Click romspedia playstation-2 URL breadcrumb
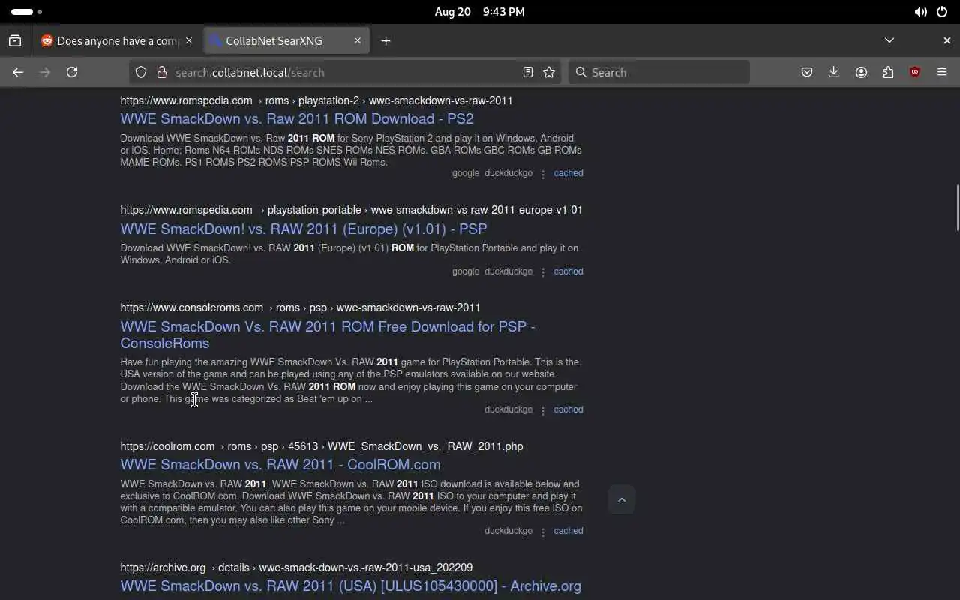Image resolution: width=960 pixels, height=600 pixels. pyautogui.click(x=316, y=100)
